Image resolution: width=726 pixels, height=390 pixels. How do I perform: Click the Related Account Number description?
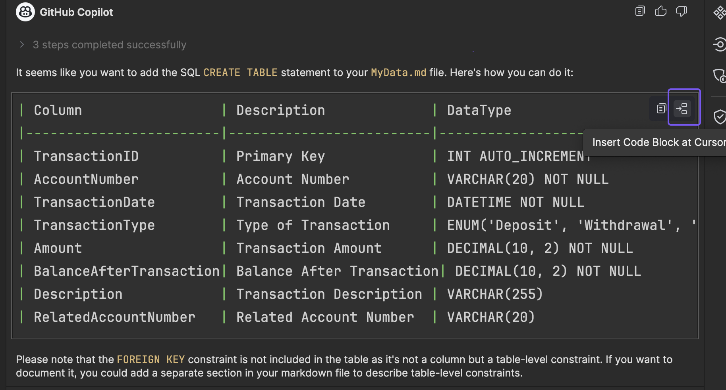click(325, 317)
